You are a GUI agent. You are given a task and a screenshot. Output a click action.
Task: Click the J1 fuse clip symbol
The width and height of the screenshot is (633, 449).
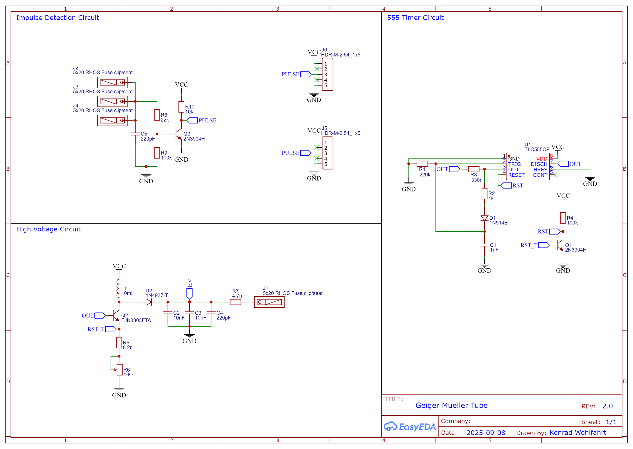point(269,302)
